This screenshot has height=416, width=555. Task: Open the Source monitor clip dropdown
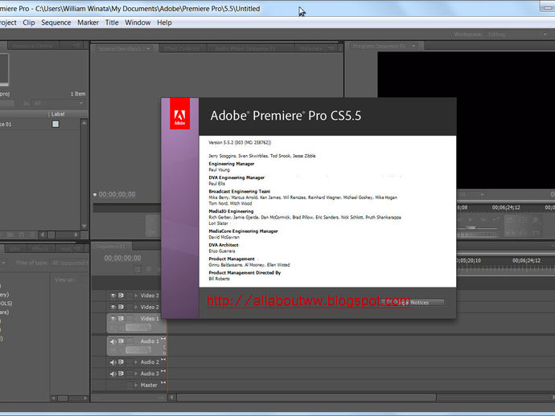coord(148,48)
